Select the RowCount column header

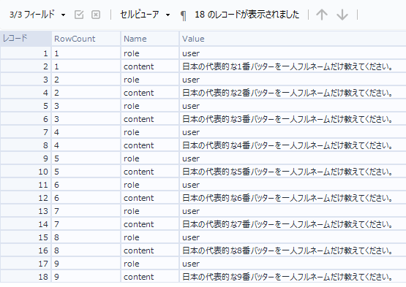[86, 39]
